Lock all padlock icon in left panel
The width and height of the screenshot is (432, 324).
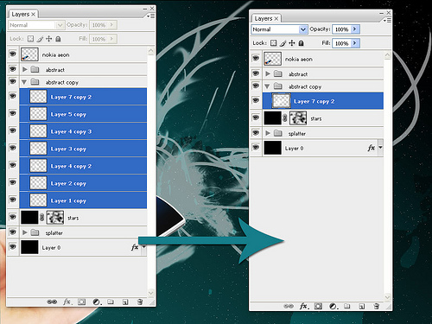58,39
